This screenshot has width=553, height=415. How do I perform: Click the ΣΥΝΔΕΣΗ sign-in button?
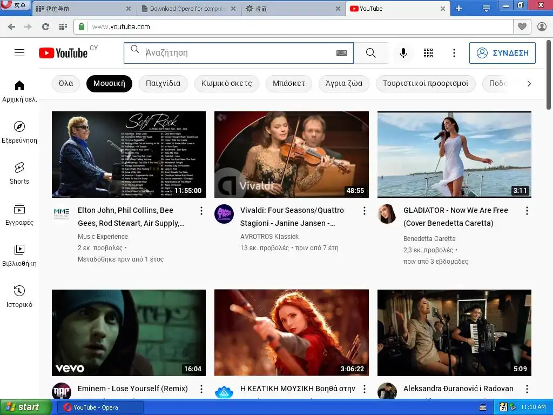tap(502, 53)
